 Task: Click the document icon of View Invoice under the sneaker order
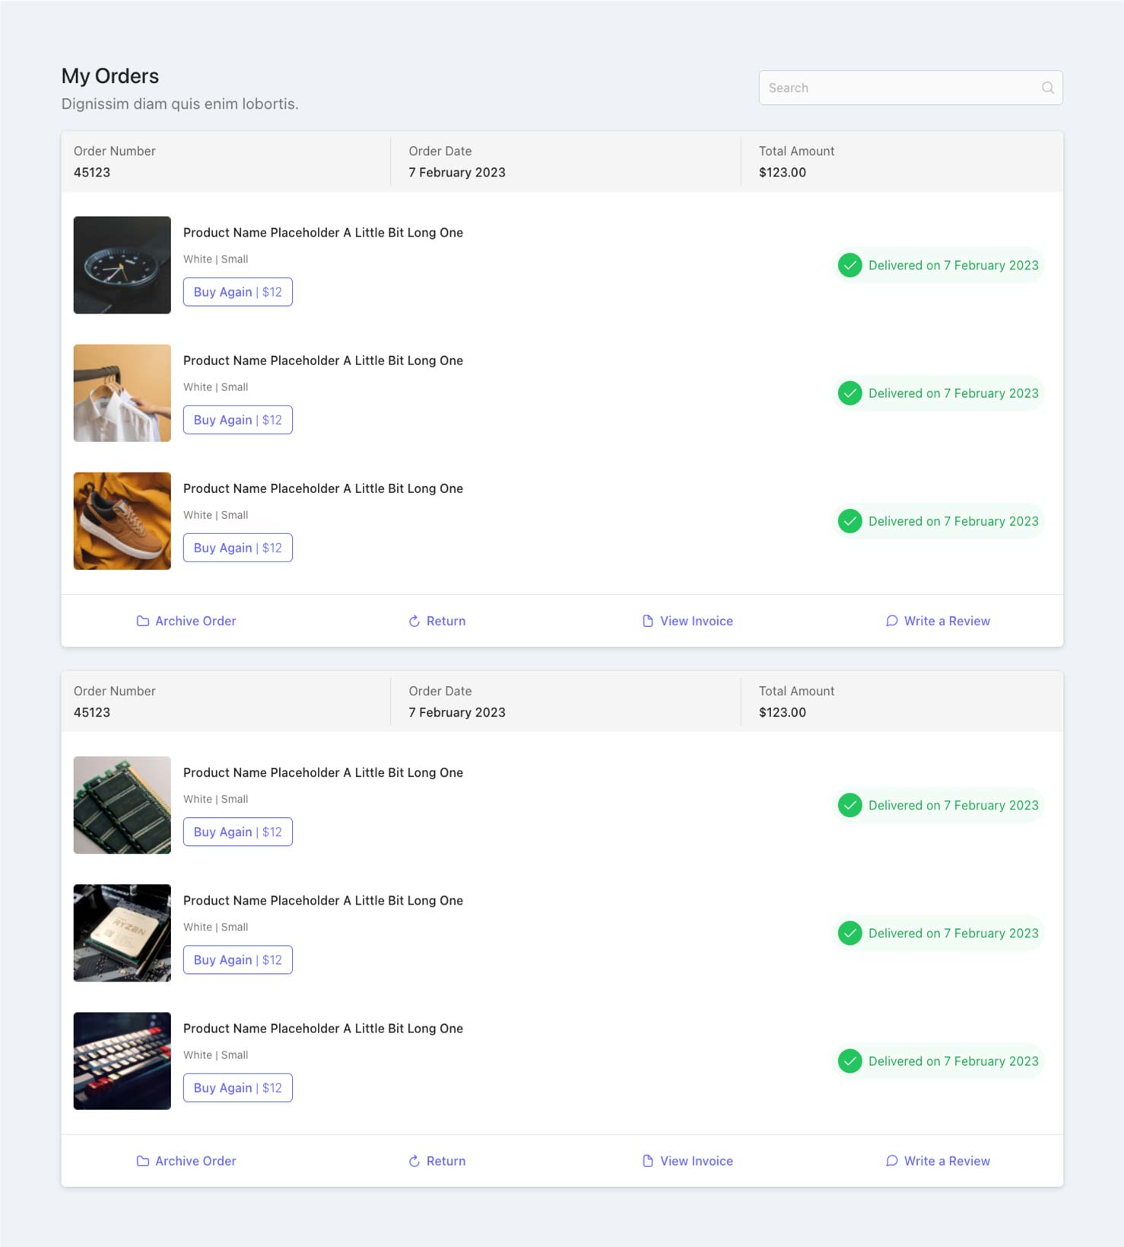(647, 621)
